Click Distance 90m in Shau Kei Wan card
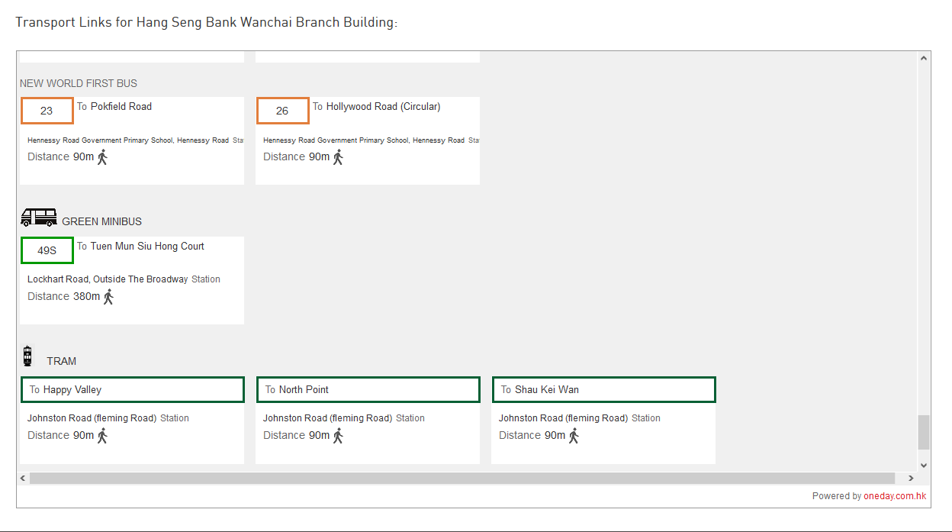The height and width of the screenshot is (532, 952). coord(532,436)
